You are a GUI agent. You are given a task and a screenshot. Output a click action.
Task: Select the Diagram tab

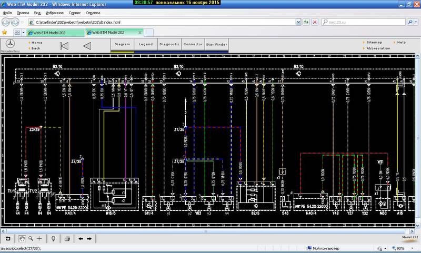point(122,44)
